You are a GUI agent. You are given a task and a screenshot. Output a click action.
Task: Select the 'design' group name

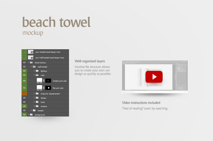(44, 98)
